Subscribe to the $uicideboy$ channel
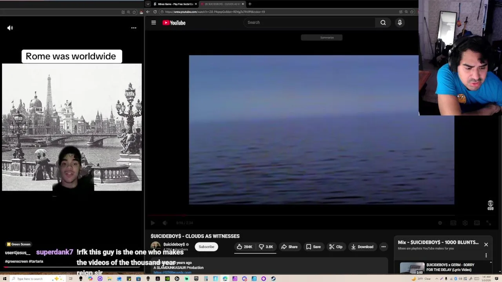The height and width of the screenshot is (282, 502). tap(206, 247)
